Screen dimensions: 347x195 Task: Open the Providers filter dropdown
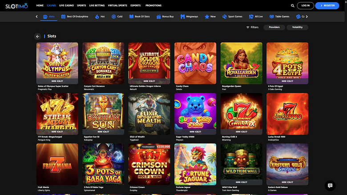[x=274, y=28]
